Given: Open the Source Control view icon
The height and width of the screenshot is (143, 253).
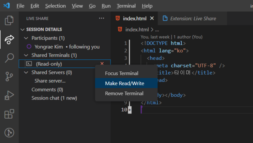Looking at the screenshot, I should tap(9, 77).
